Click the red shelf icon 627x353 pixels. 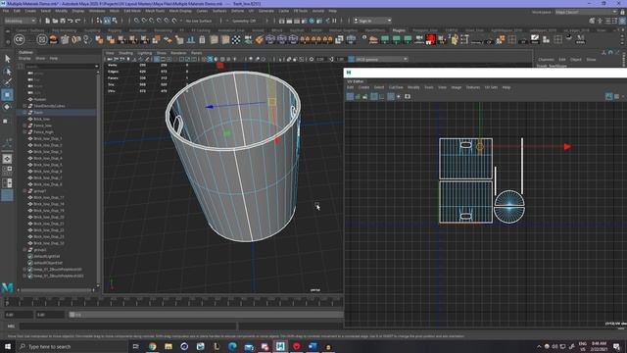[x=430, y=39]
